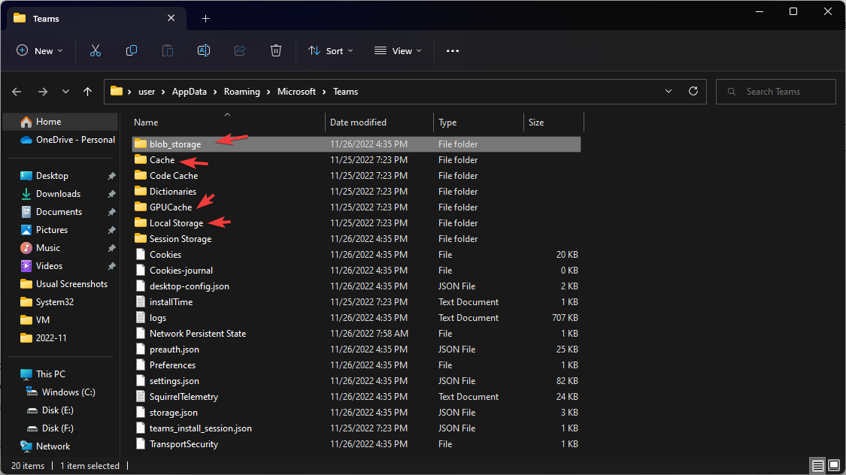The width and height of the screenshot is (846, 475).
Task: Select the blob_storage folder
Action: (x=356, y=144)
